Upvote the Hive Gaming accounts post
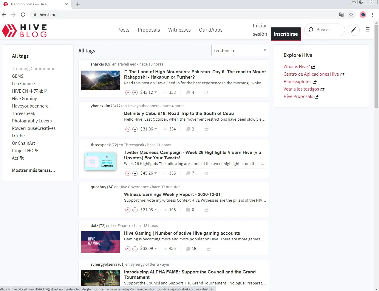 (128, 248)
